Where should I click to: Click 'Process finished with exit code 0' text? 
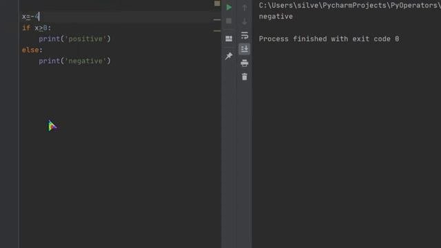(x=329, y=39)
